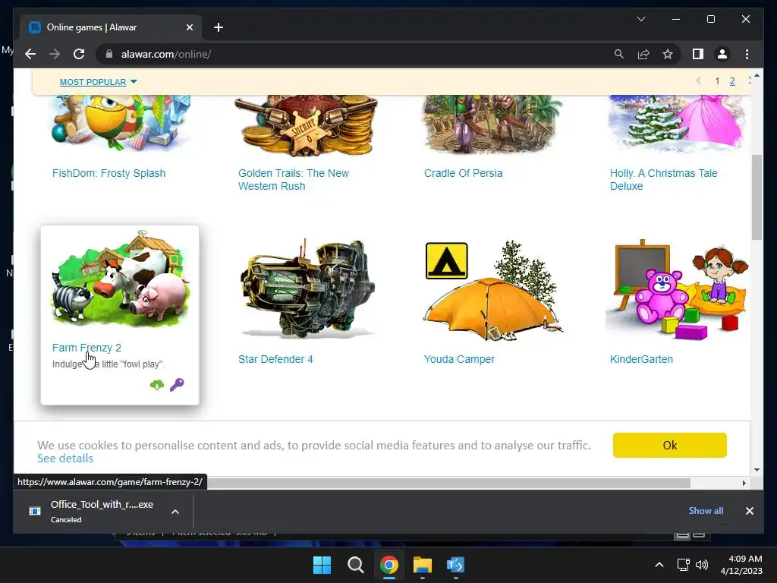Click the Youda Camper tent image
The width and height of the screenshot is (777, 583).
tap(492, 291)
